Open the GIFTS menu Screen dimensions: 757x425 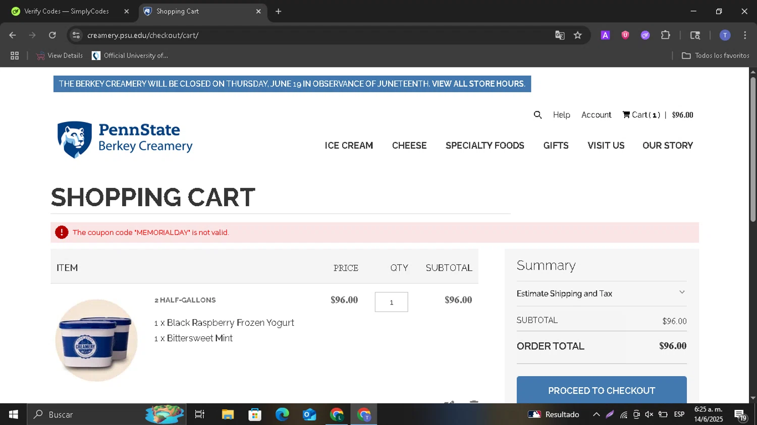coord(556,146)
